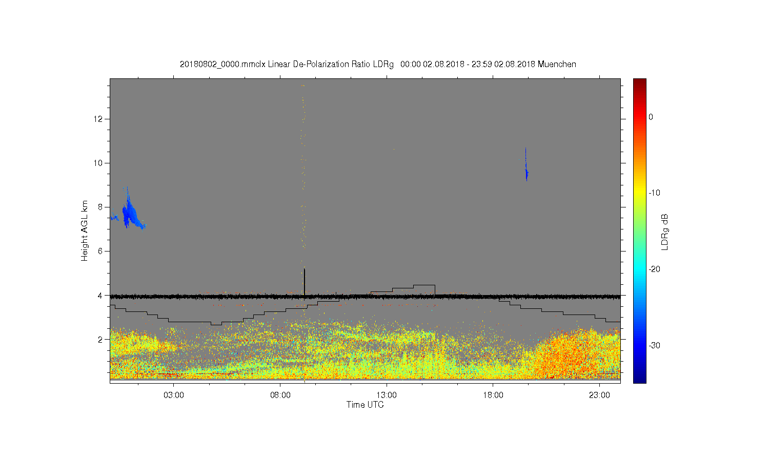Click the green middle section of colorbar

click(640, 230)
